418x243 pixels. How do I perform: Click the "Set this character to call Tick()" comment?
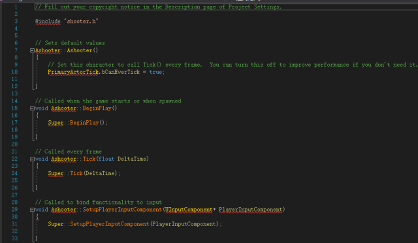coord(232,65)
